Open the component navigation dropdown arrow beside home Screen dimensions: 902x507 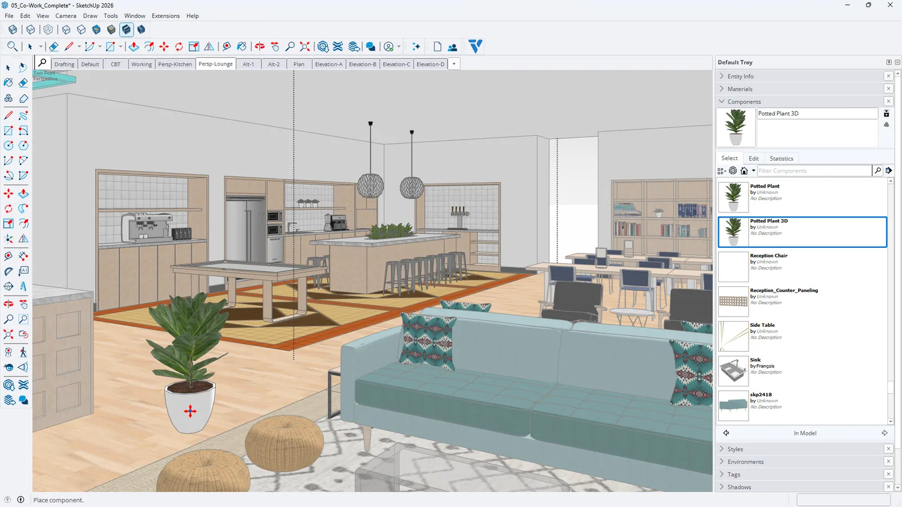(x=753, y=171)
